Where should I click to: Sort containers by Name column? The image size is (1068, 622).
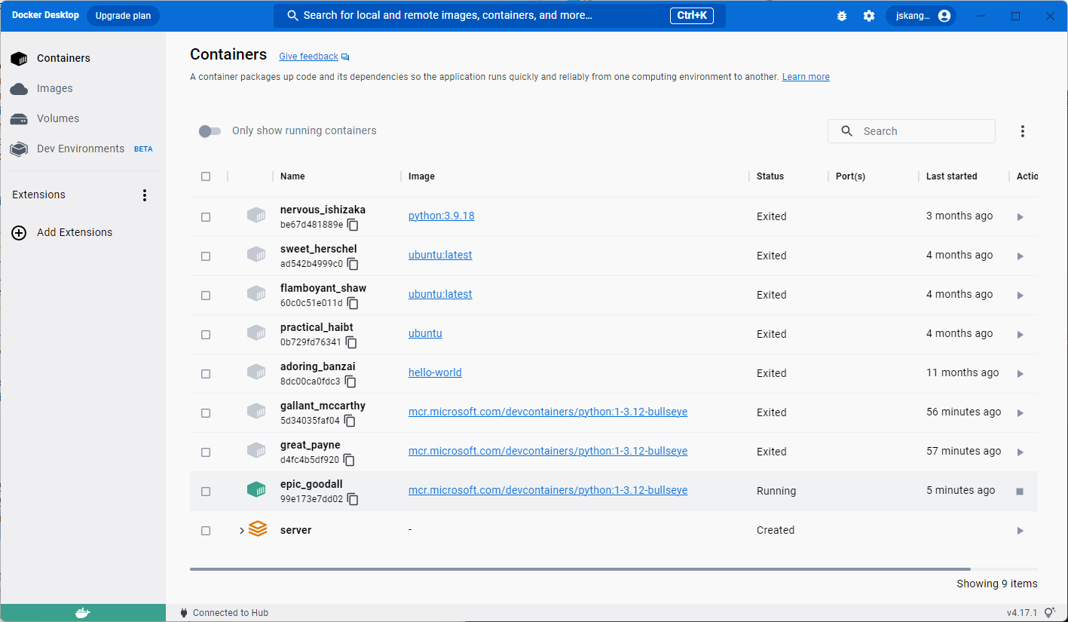tap(292, 176)
